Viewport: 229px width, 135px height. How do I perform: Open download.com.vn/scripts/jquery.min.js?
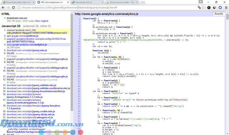point(27,51)
